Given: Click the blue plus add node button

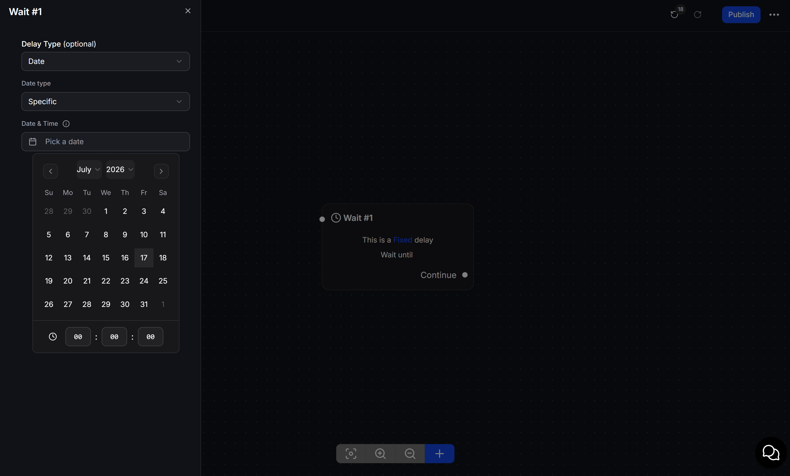Looking at the screenshot, I should pos(440,454).
